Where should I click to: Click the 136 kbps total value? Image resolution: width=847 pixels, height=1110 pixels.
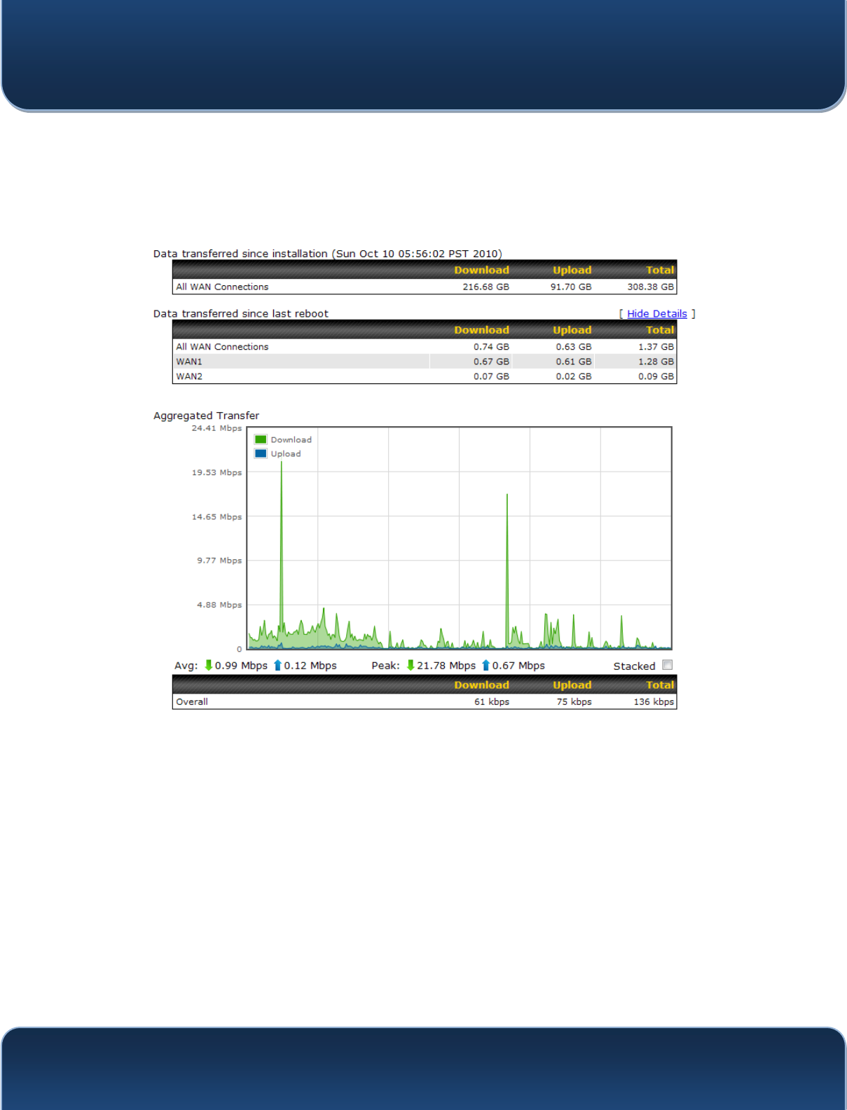(x=654, y=701)
